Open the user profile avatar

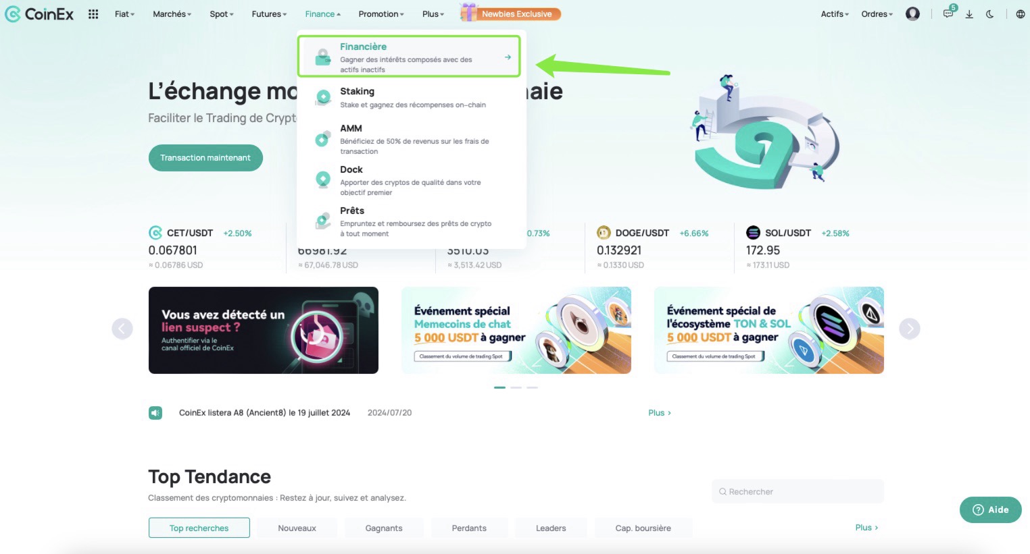(912, 13)
